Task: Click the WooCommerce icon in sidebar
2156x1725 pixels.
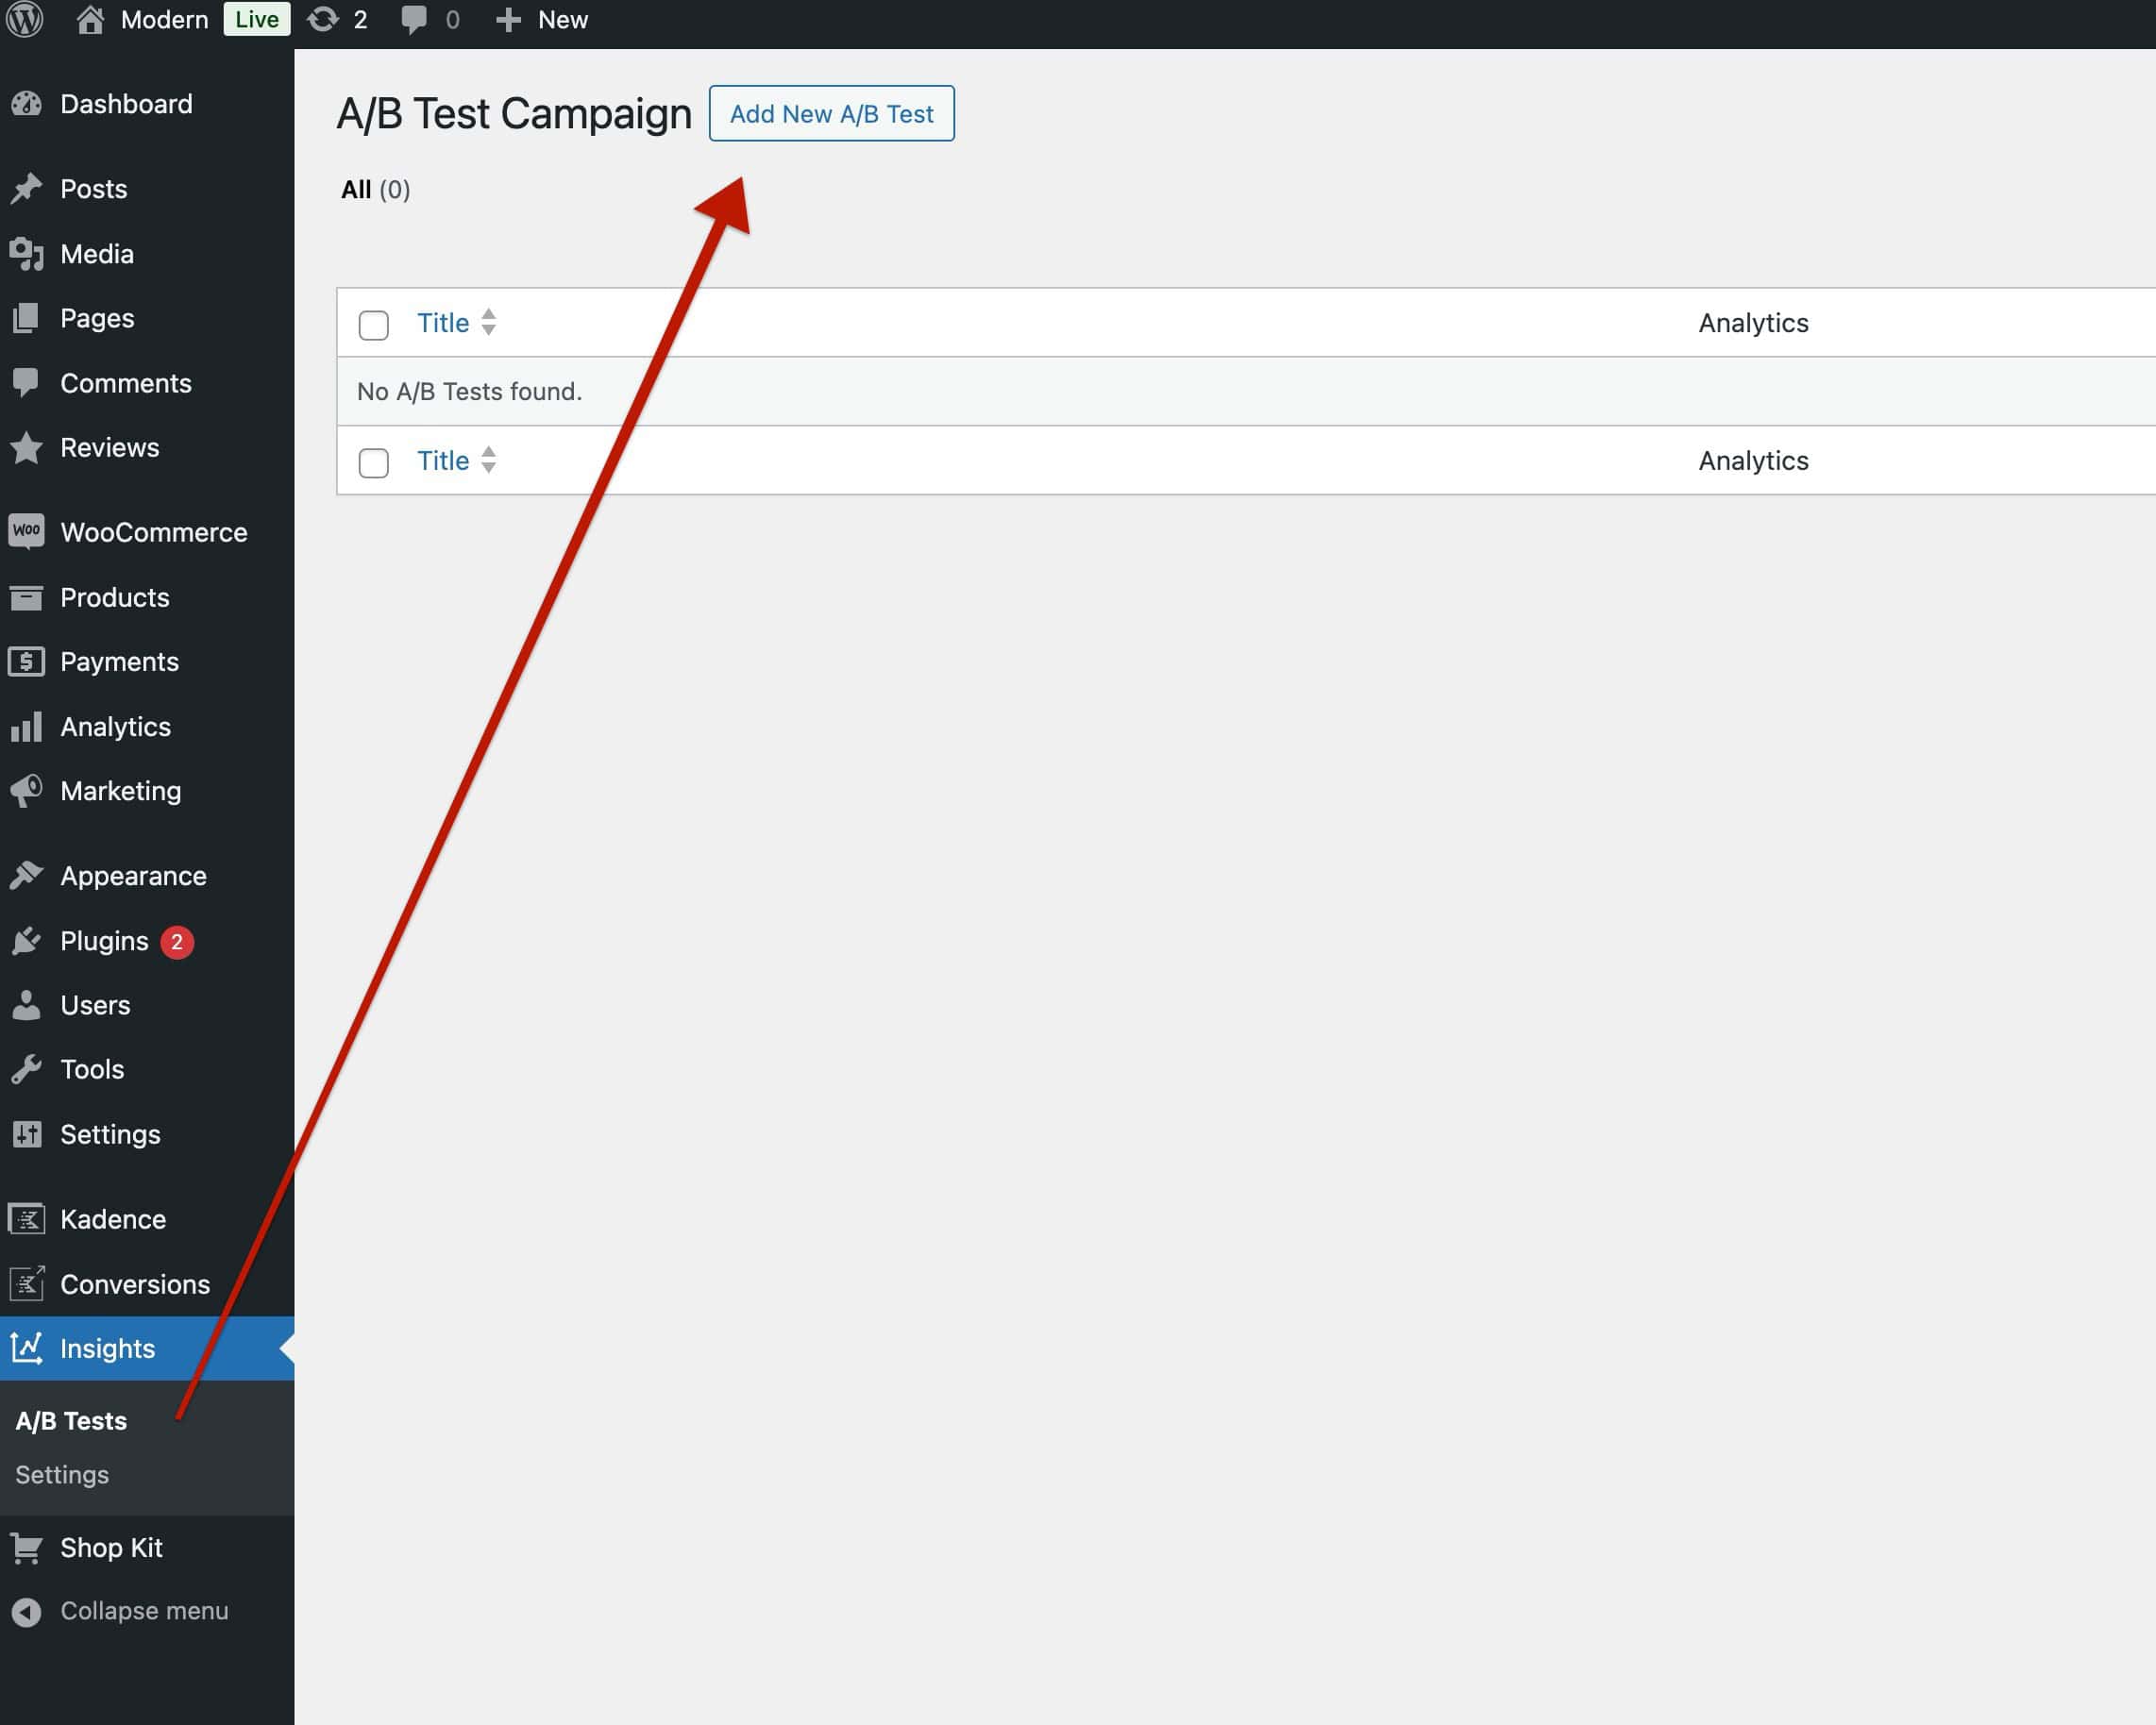Action: point(28,531)
